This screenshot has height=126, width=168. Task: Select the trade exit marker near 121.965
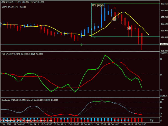point(129,28)
